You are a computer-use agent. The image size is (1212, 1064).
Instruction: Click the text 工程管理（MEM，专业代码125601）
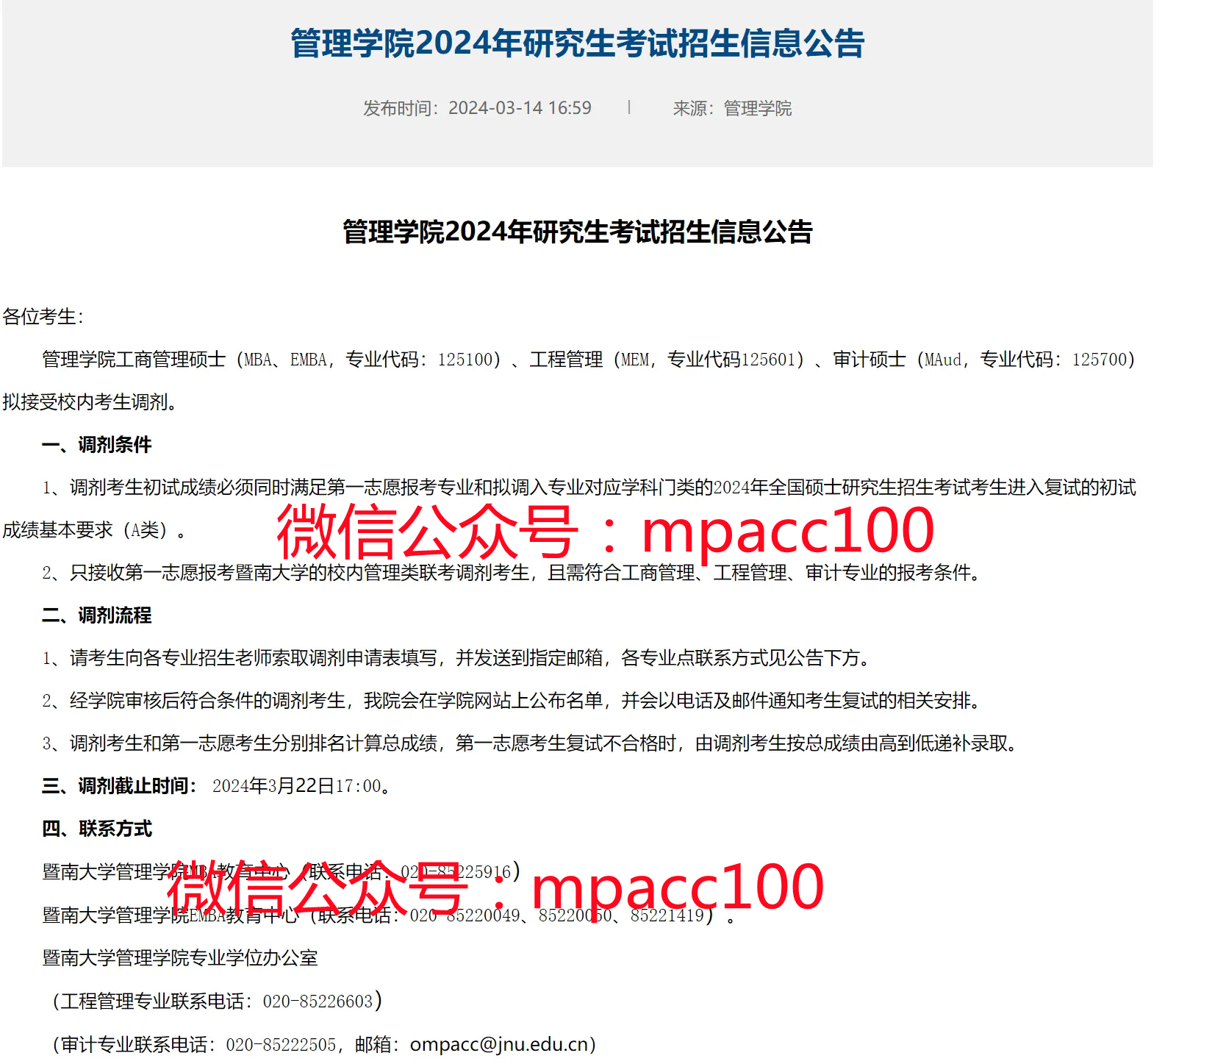tap(667, 360)
